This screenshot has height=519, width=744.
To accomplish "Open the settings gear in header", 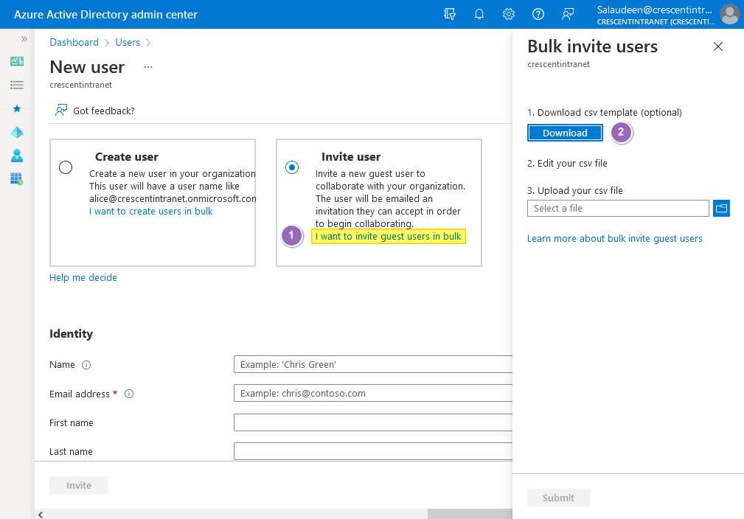I will click(x=509, y=14).
